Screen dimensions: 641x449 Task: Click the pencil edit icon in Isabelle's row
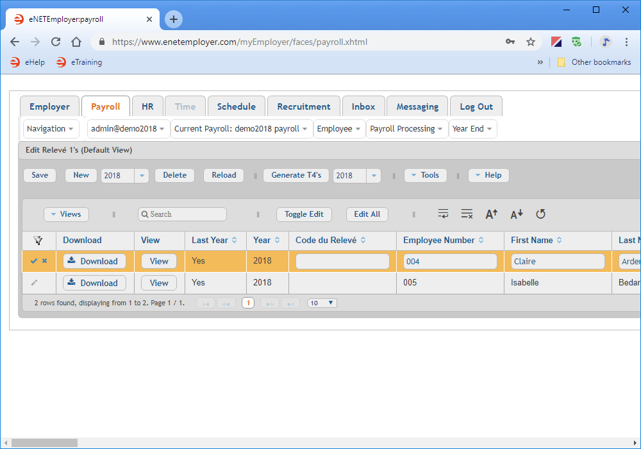35,283
